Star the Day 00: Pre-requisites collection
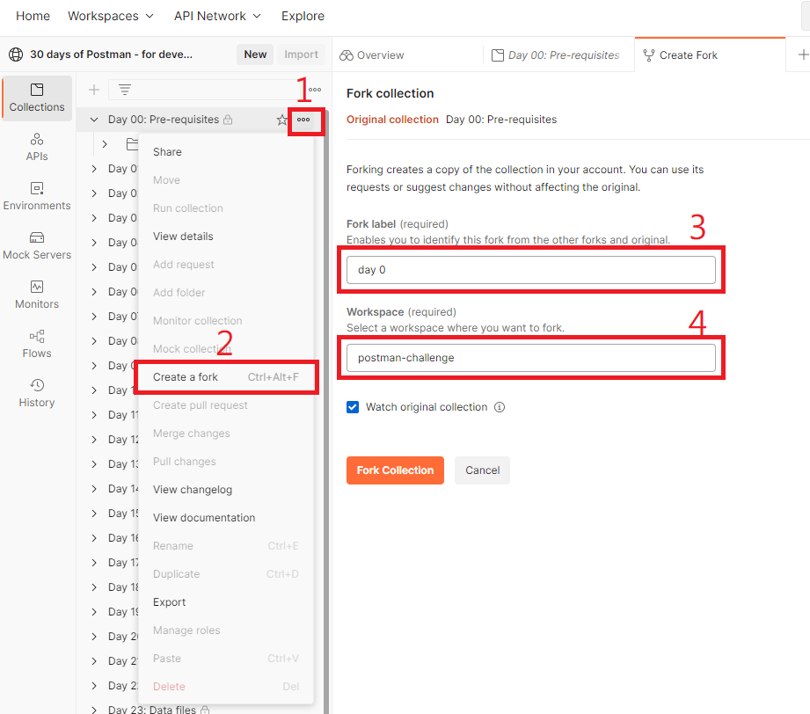The height and width of the screenshot is (714, 810). 282,120
